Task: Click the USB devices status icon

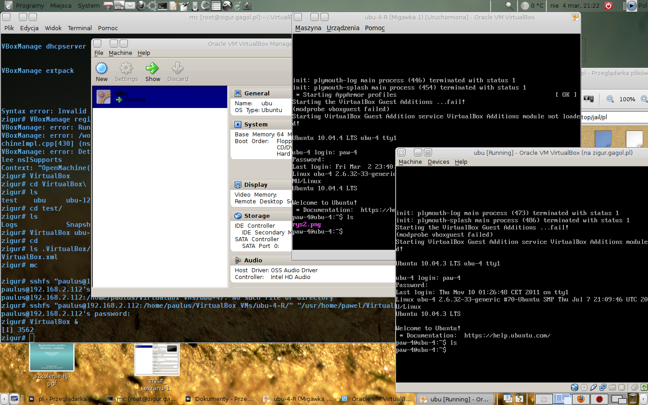Action: (594, 387)
